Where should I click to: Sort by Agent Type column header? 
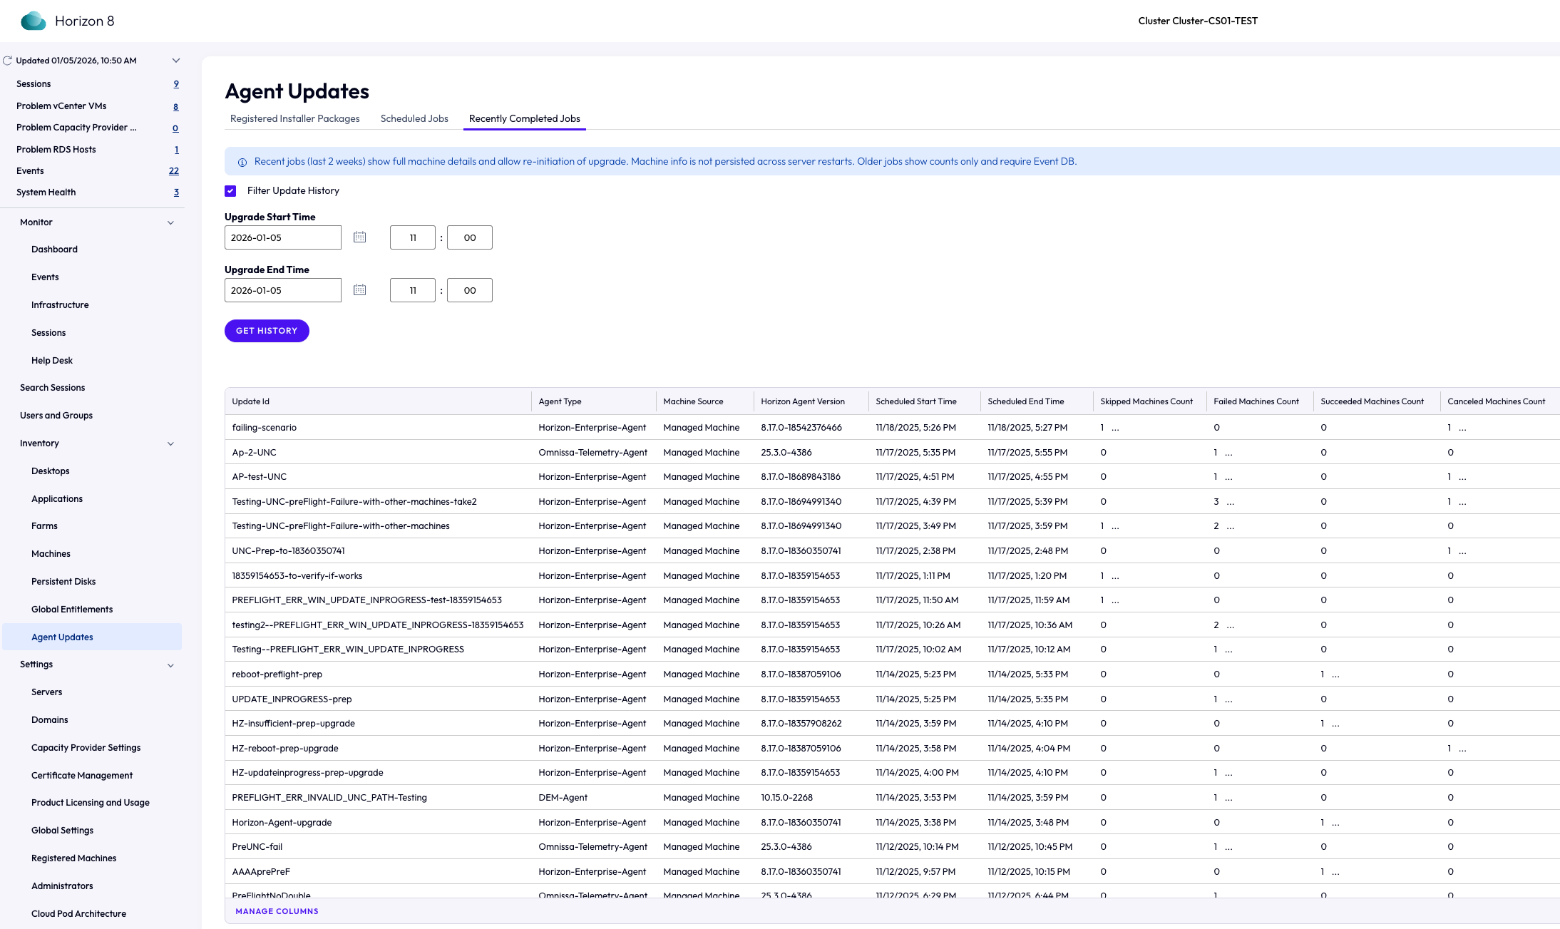pos(560,401)
